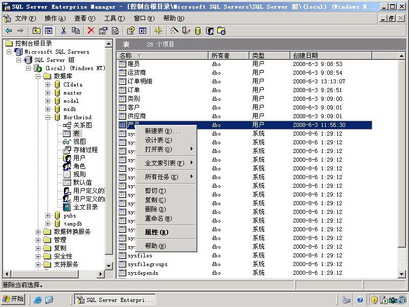The width and height of the screenshot is (409, 307).
Task: Click table list scrollbar down arrow
Action: pyautogui.click(x=401, y=274)
